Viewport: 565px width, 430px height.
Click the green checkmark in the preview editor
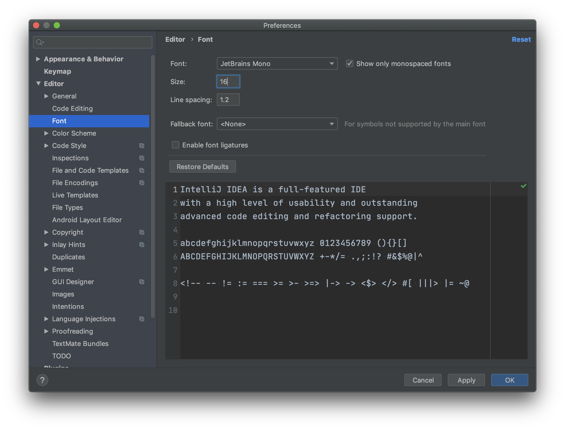(524, 186)
